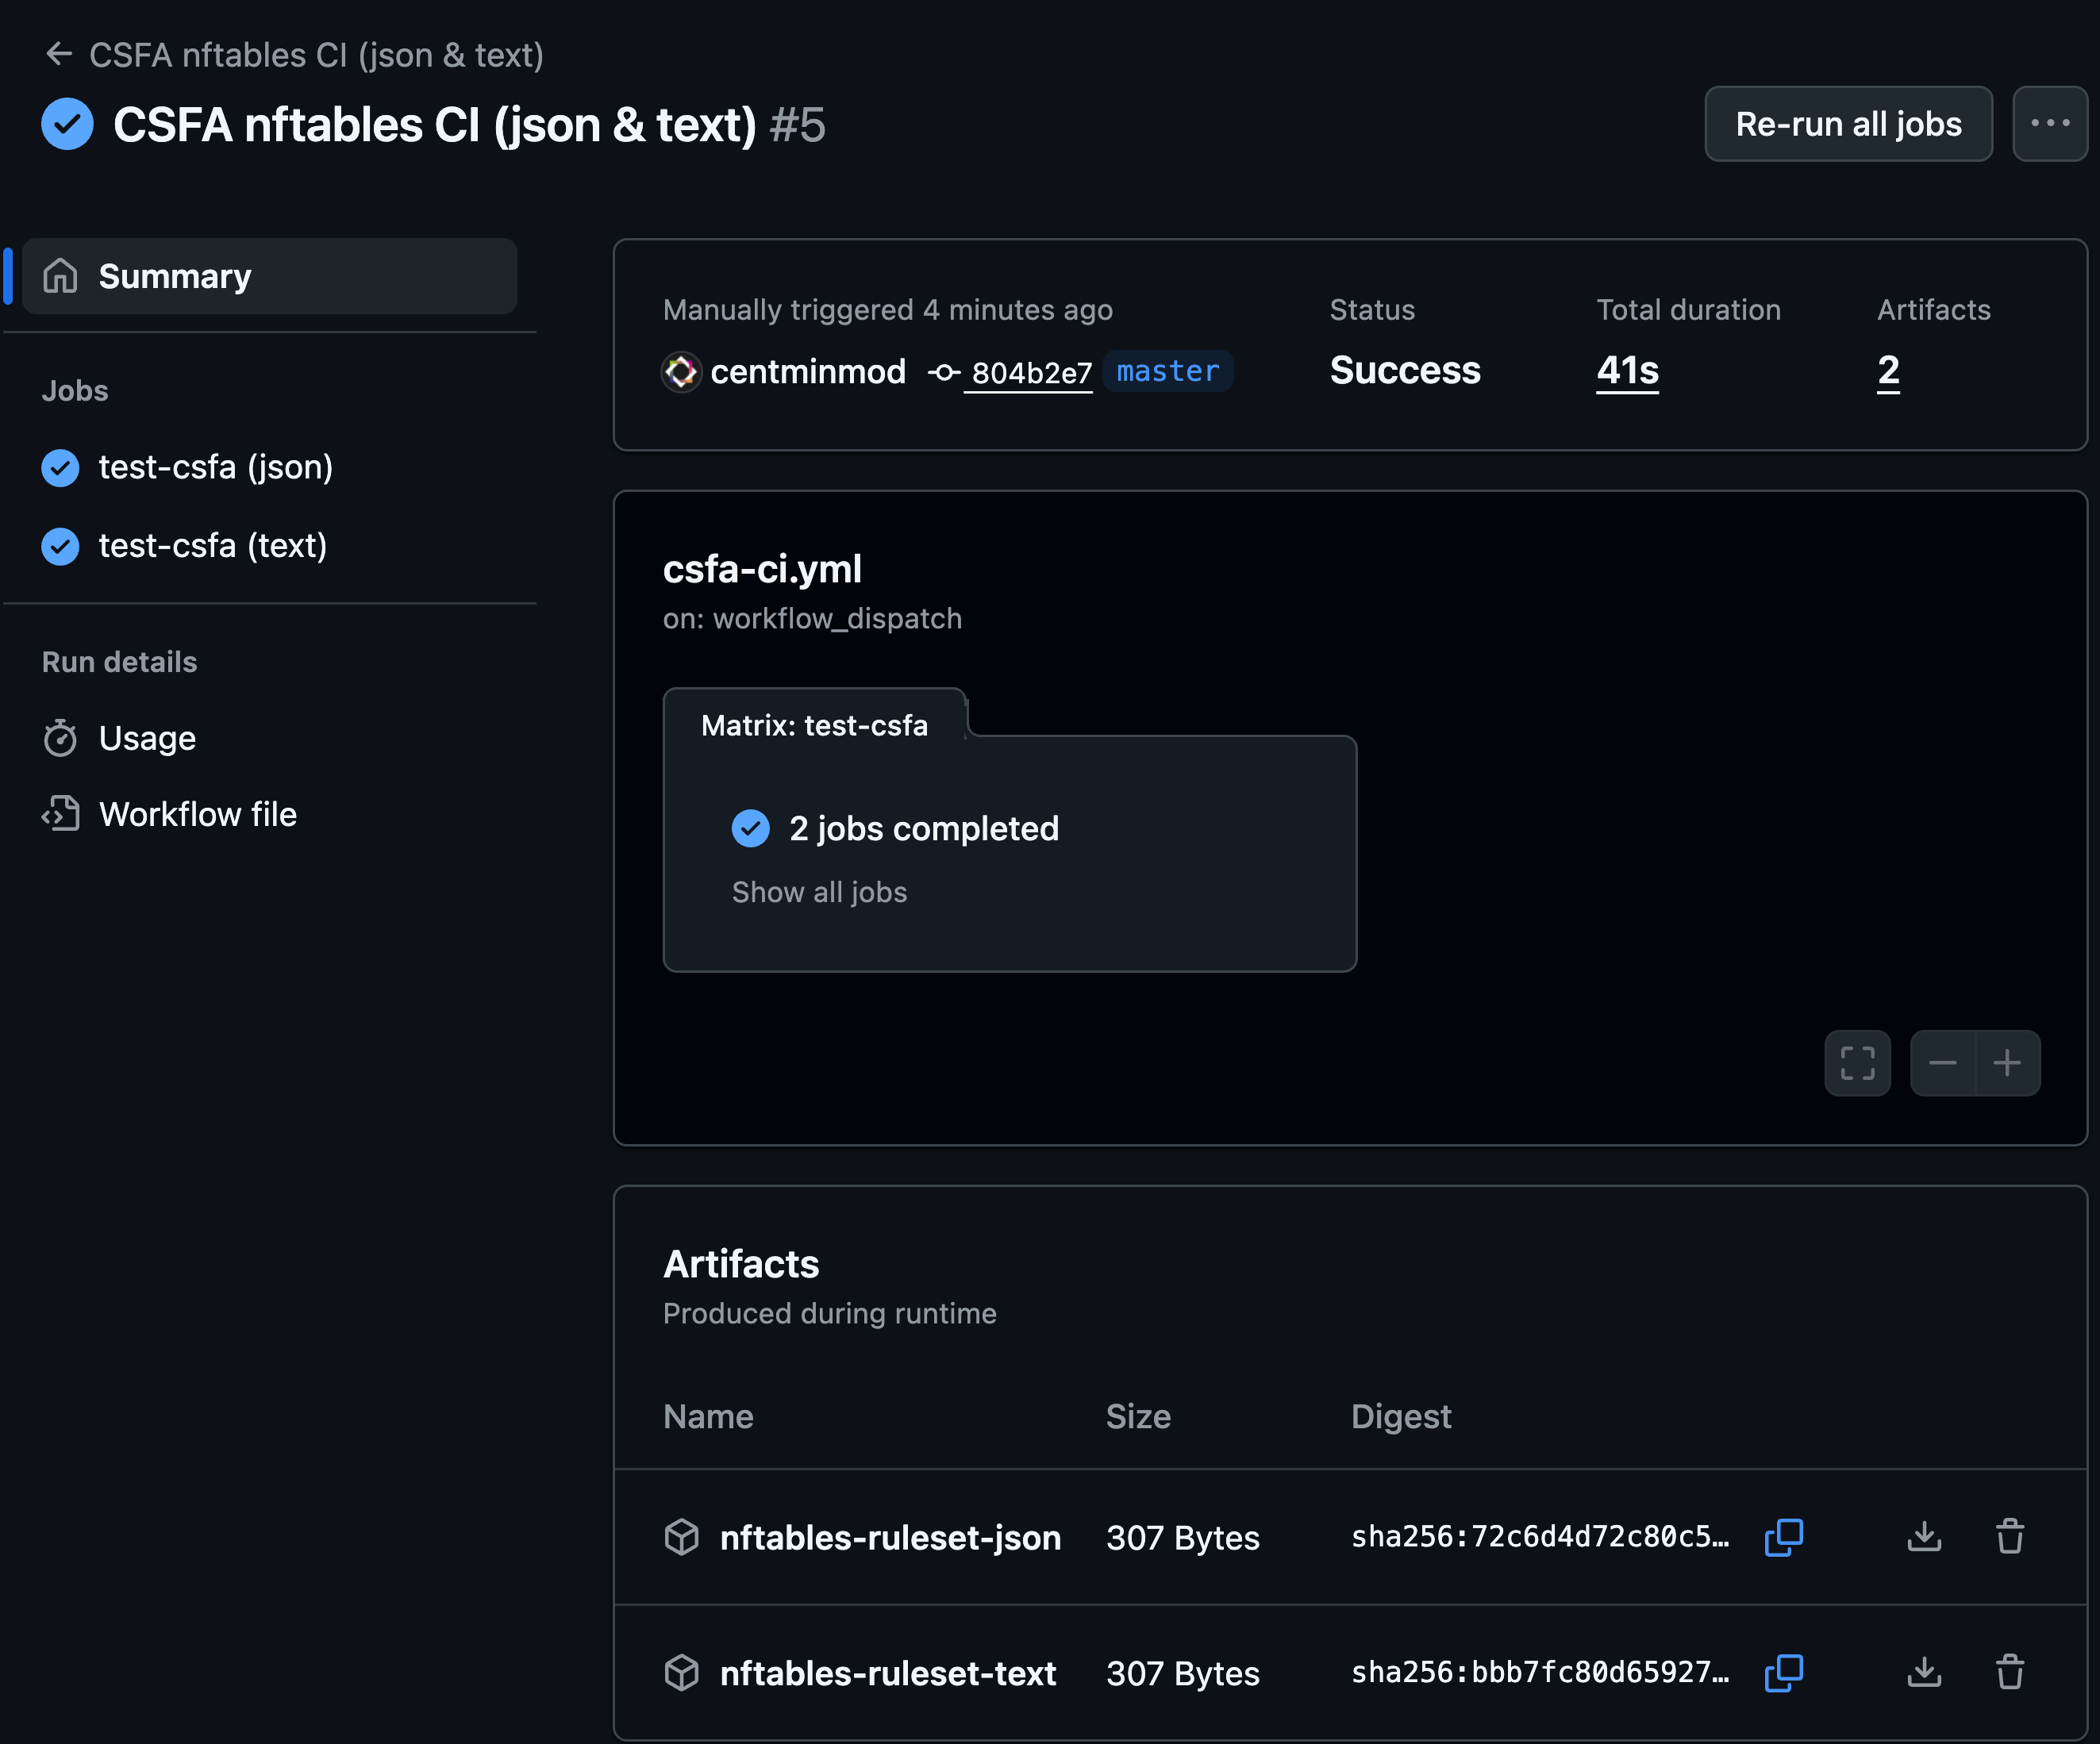Click the Matrix: test-csfa tab header
The height and width of the screenshot is (1744, 2100).
[814, 725]
